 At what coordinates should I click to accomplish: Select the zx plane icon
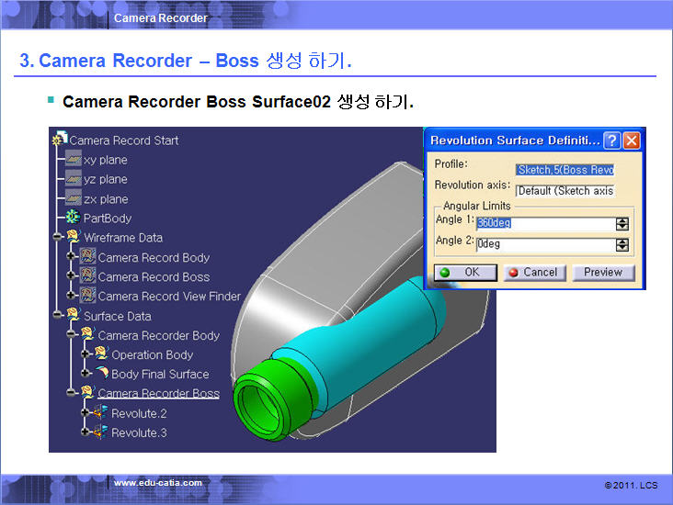(73, 198)
